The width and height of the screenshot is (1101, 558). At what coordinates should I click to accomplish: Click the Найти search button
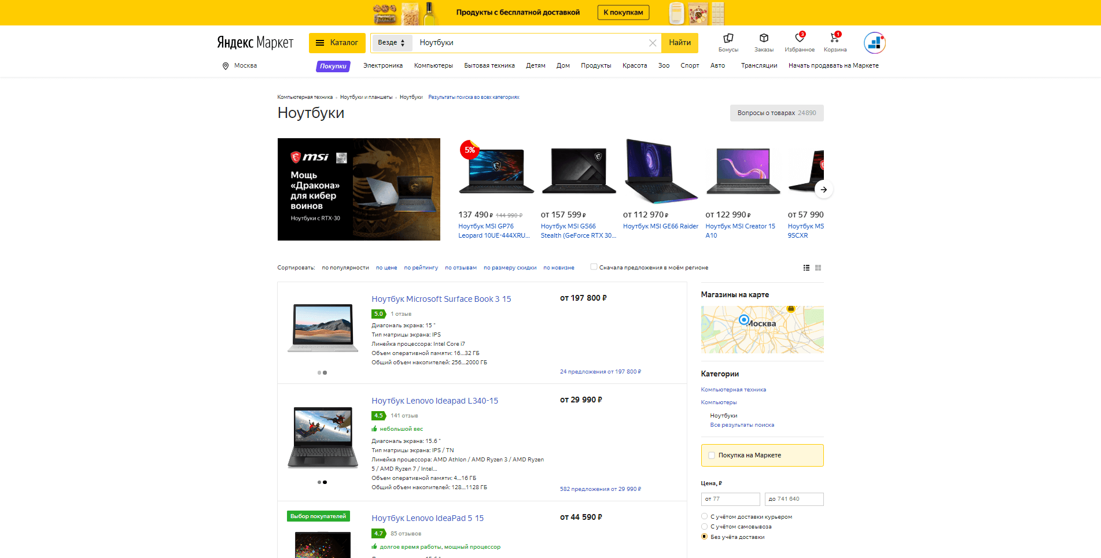click(x=680, y=43)
